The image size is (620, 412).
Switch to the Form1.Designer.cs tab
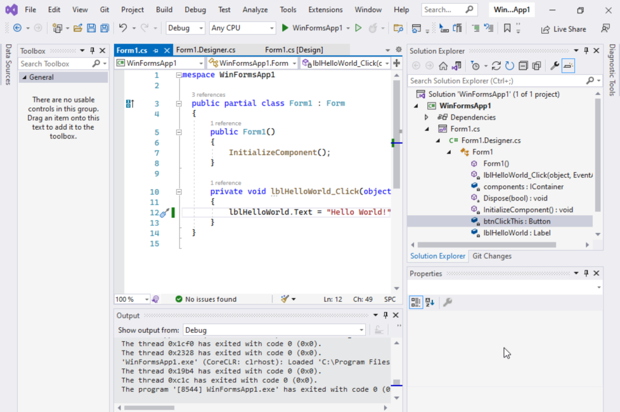[x=205, y=50]
